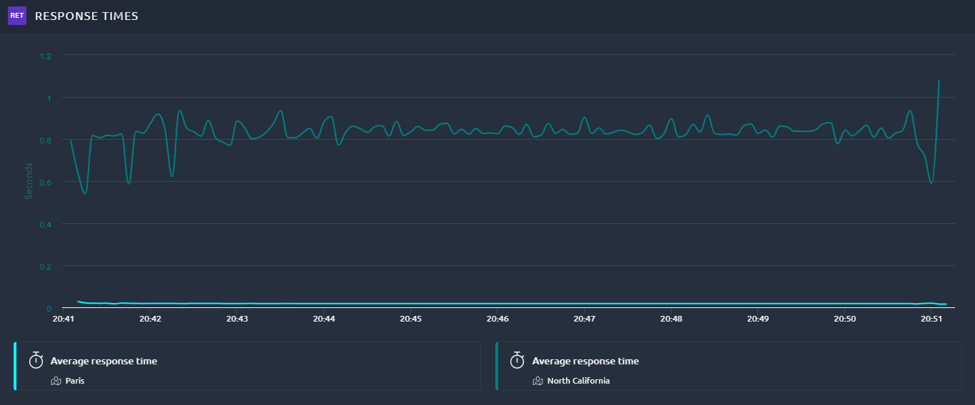Click the North California location label

[x=578, y=381]
